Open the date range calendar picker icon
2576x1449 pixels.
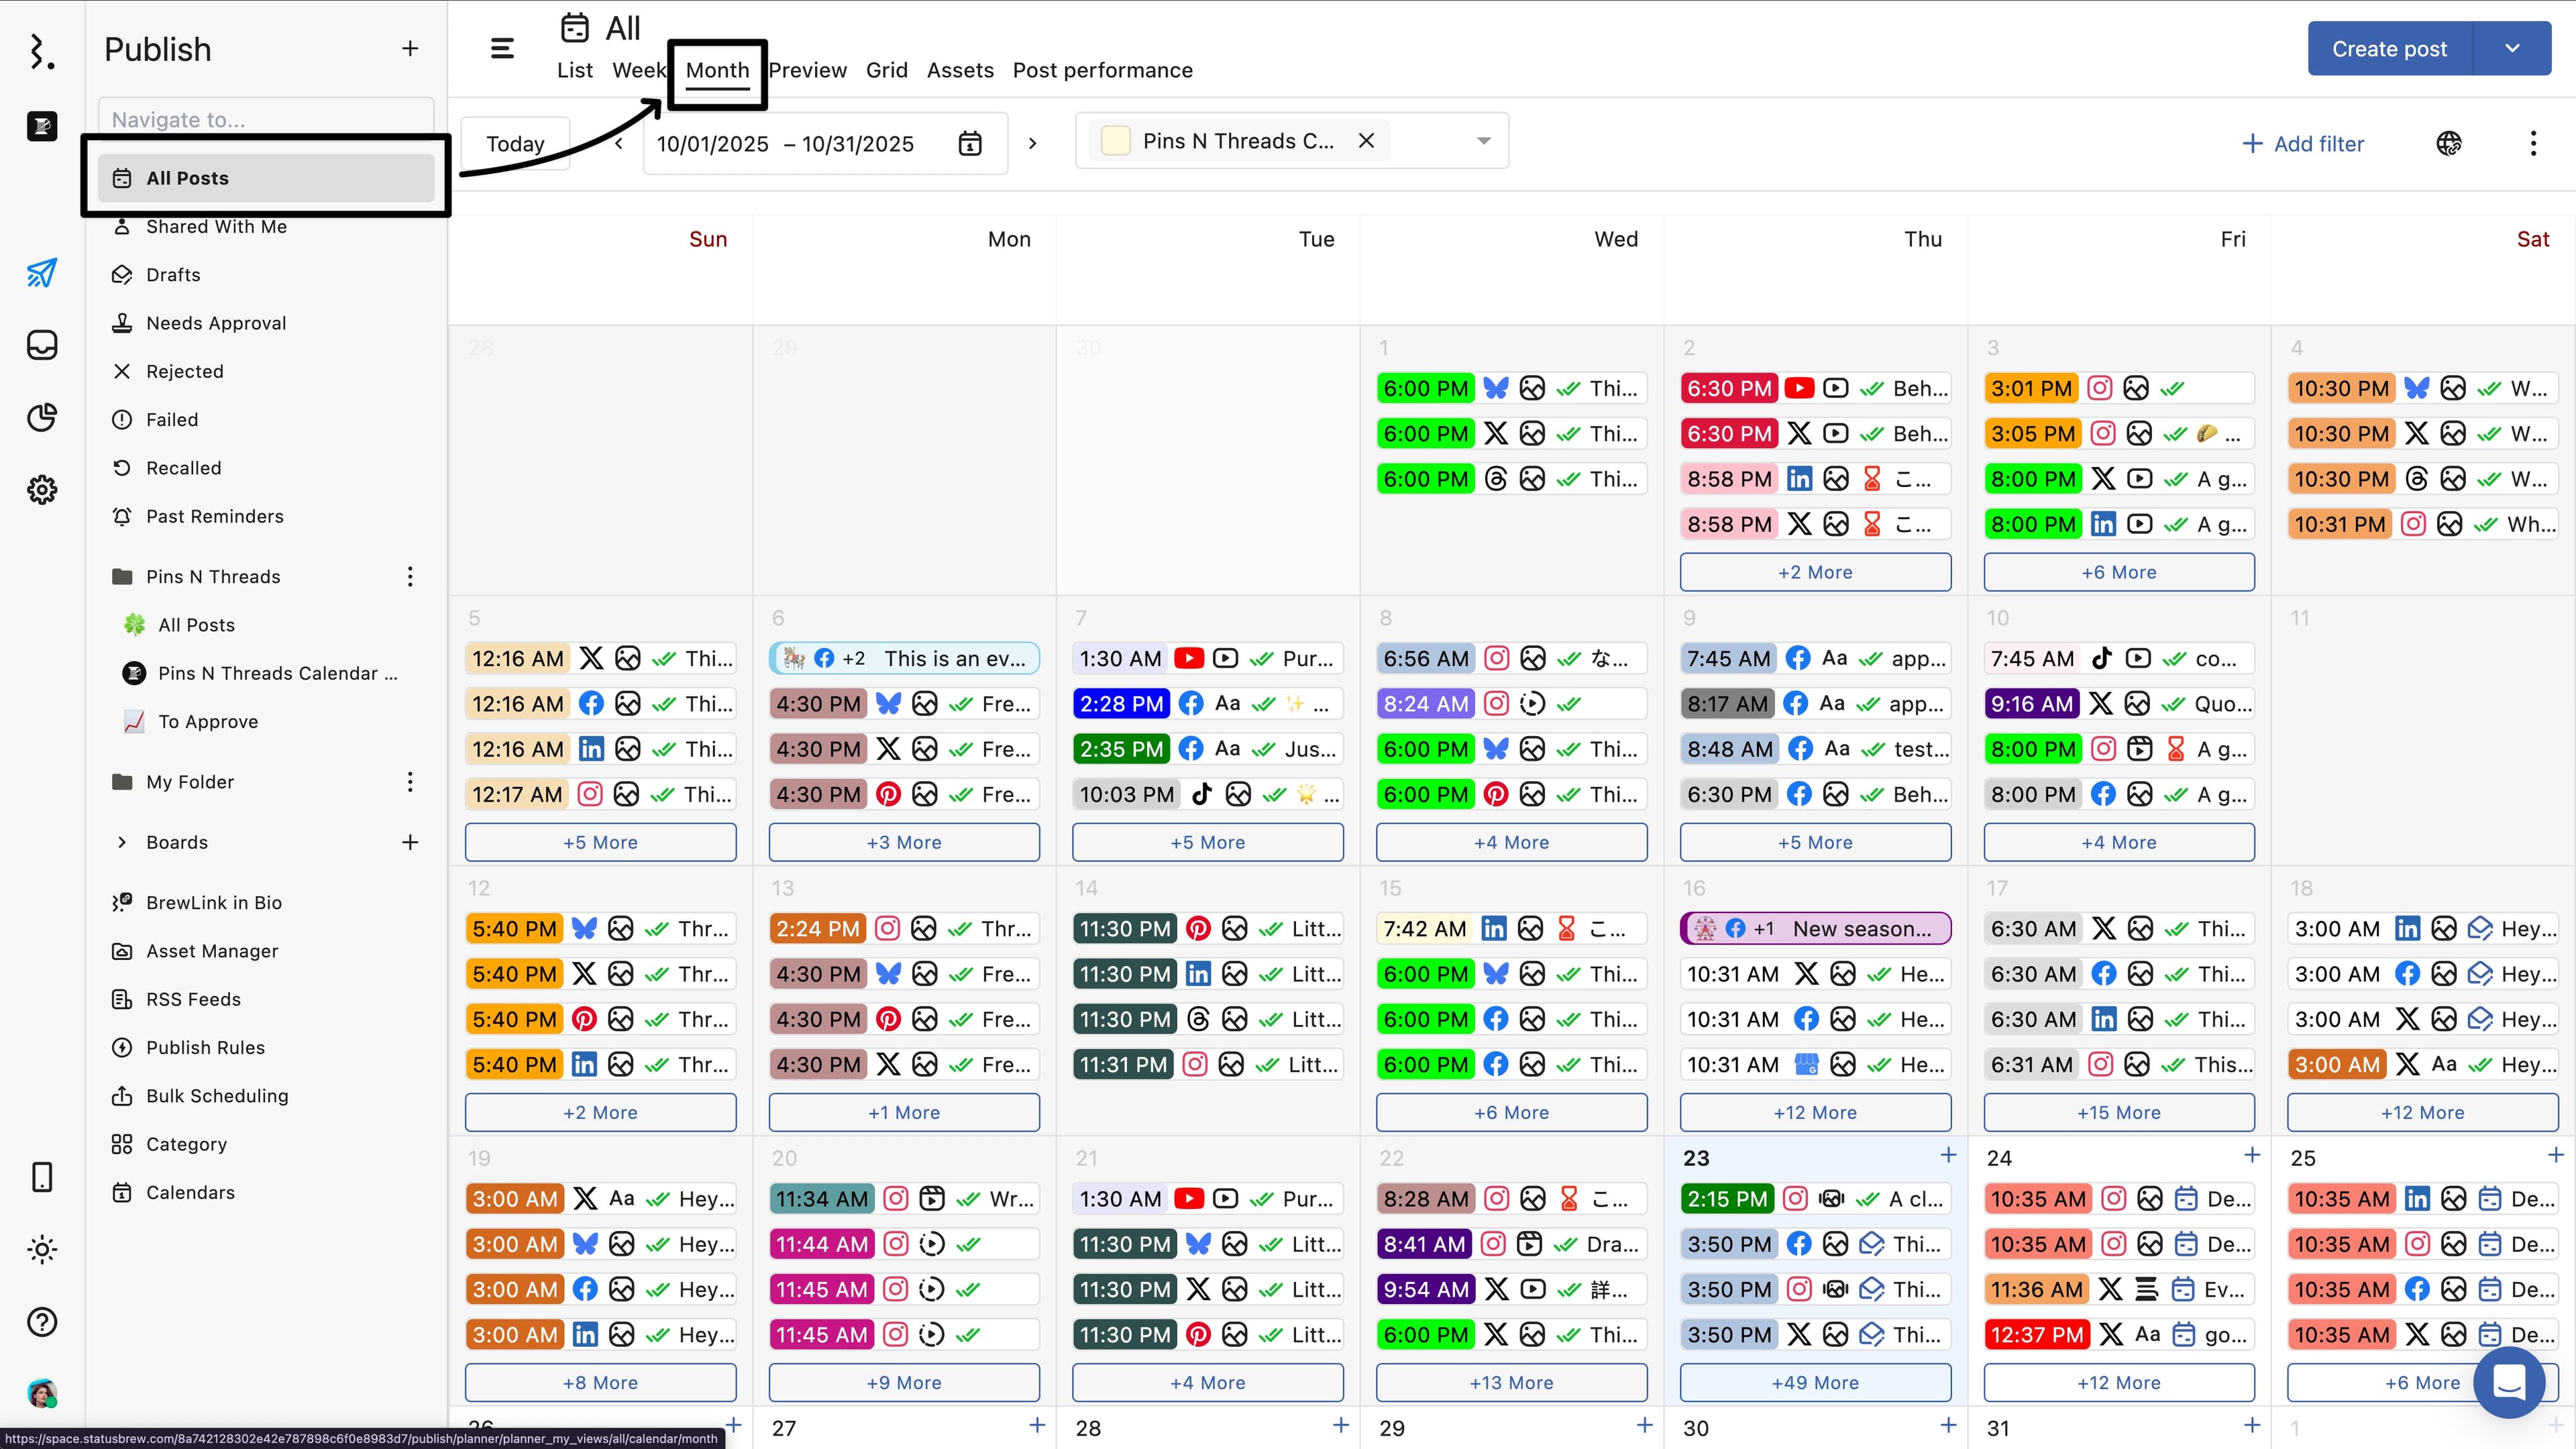[969, 143]
